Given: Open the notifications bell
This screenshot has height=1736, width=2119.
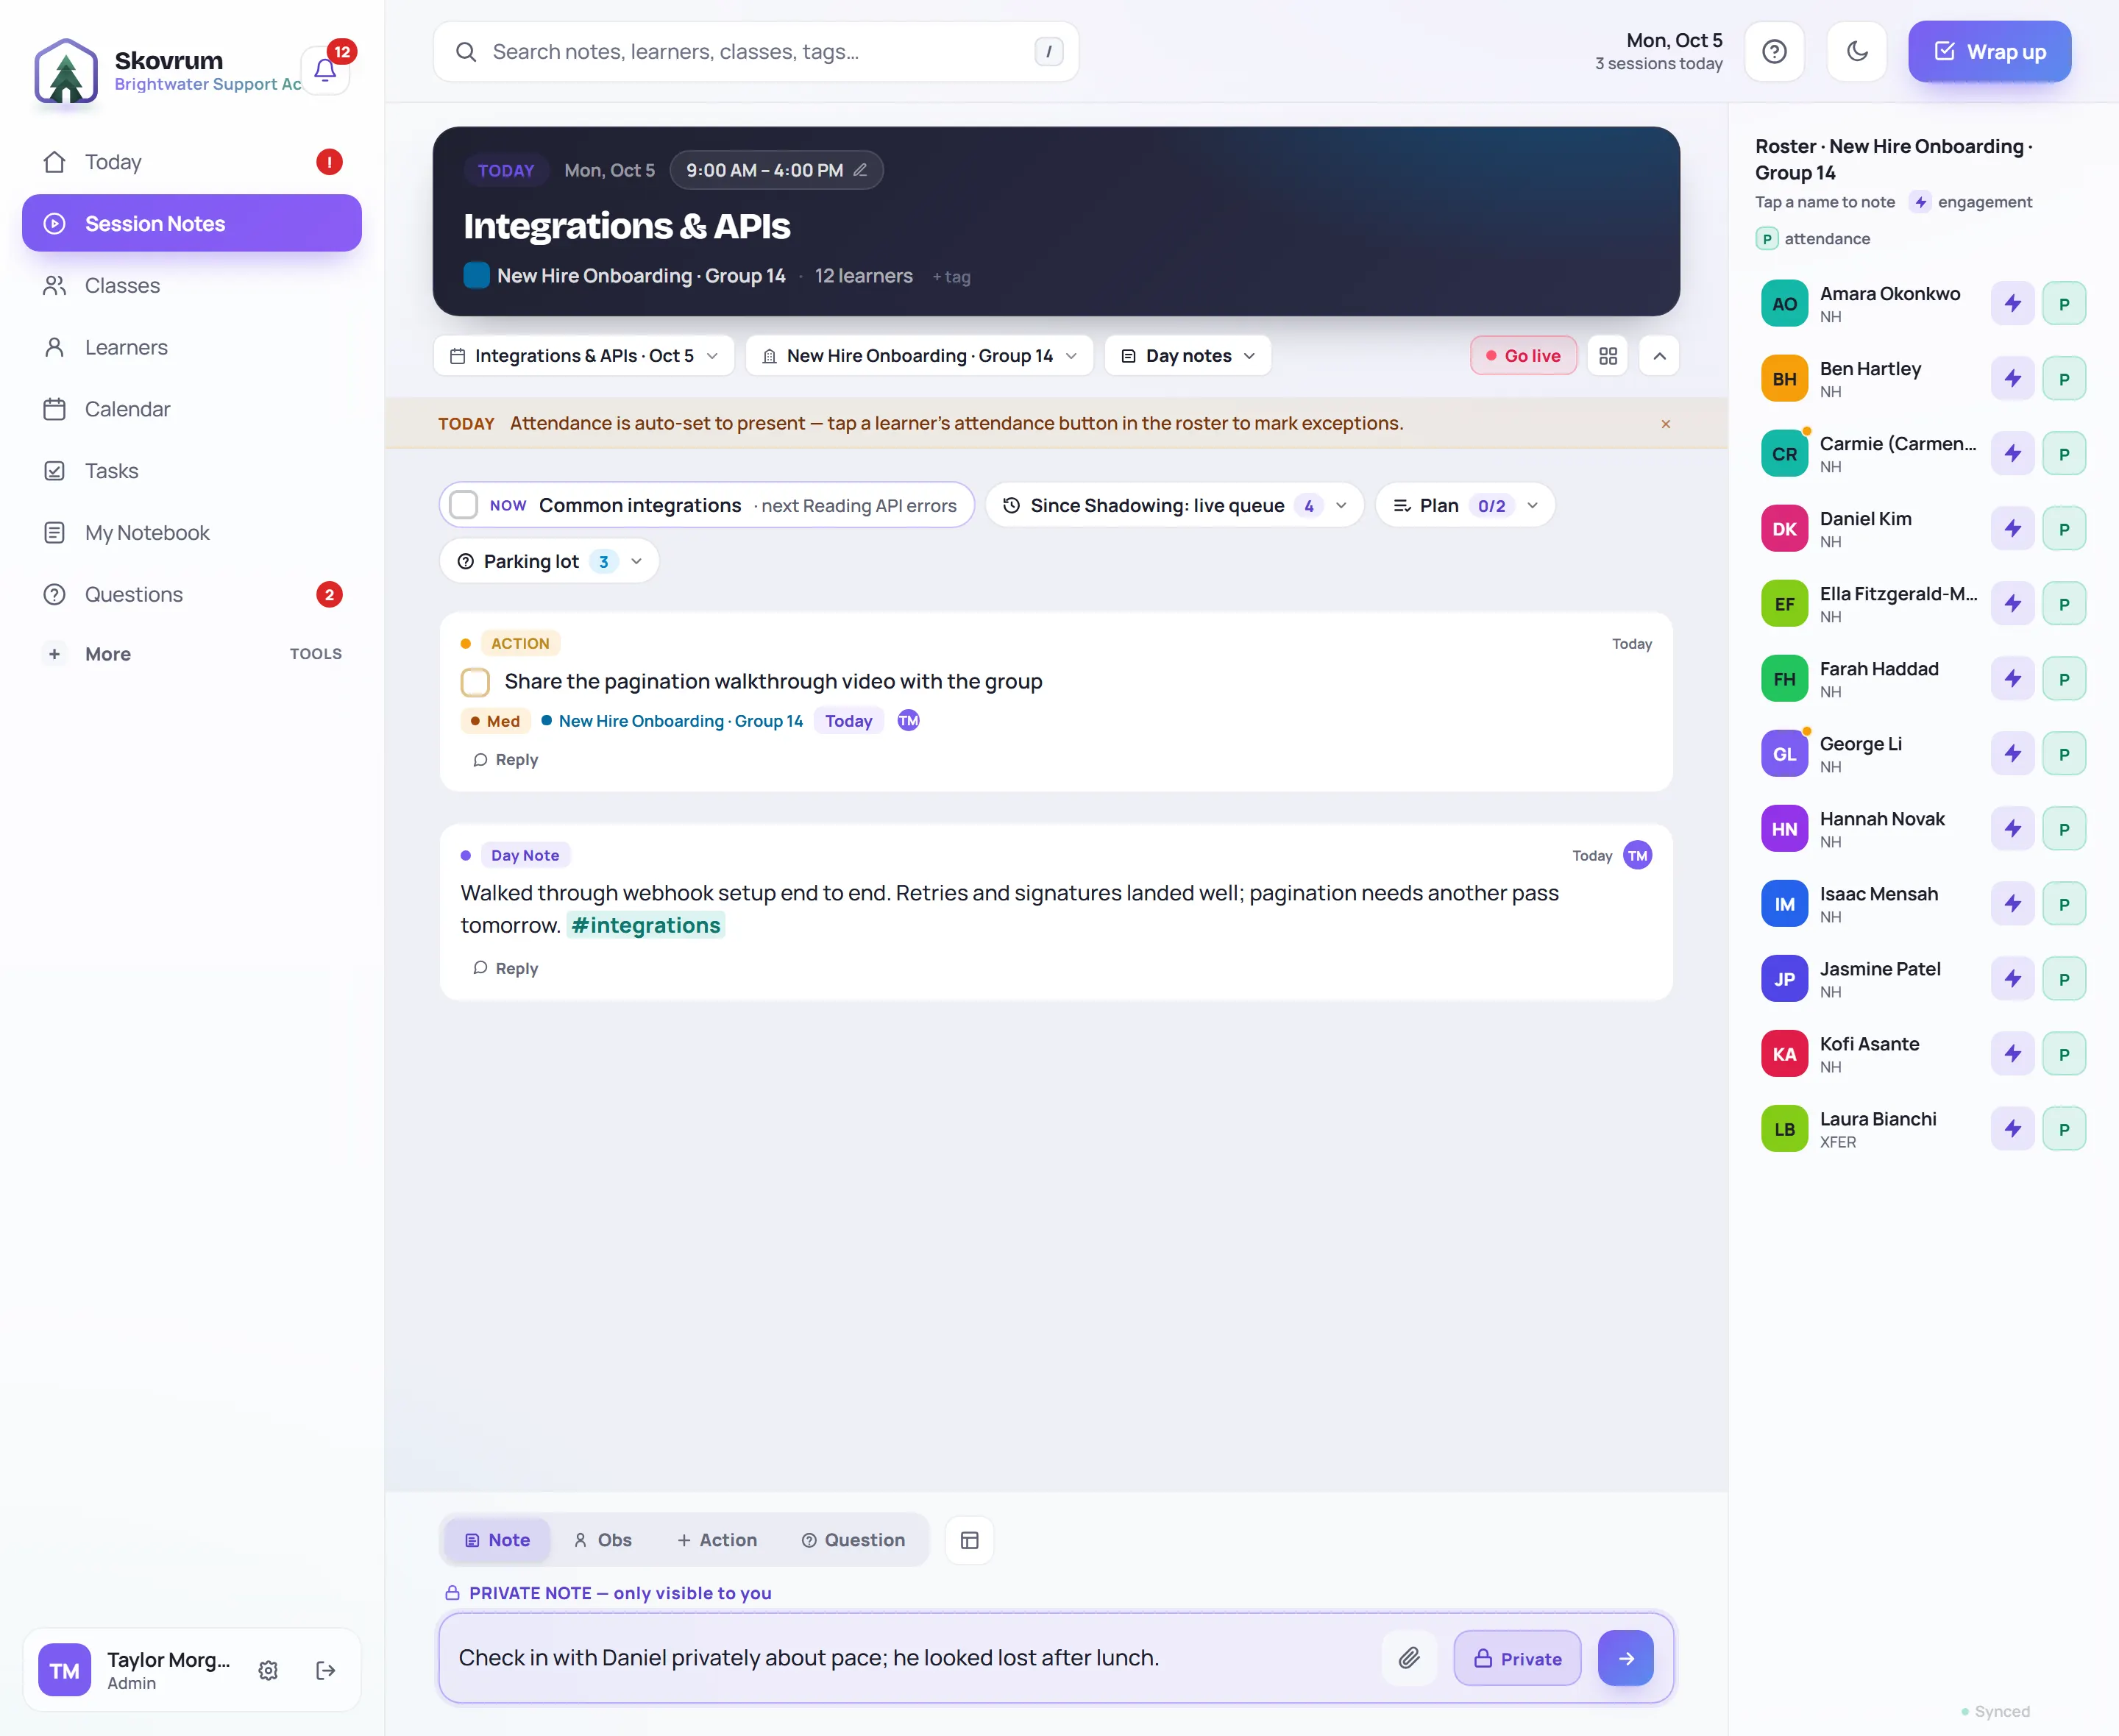Looking at the screenshot, I should point(325,70).
